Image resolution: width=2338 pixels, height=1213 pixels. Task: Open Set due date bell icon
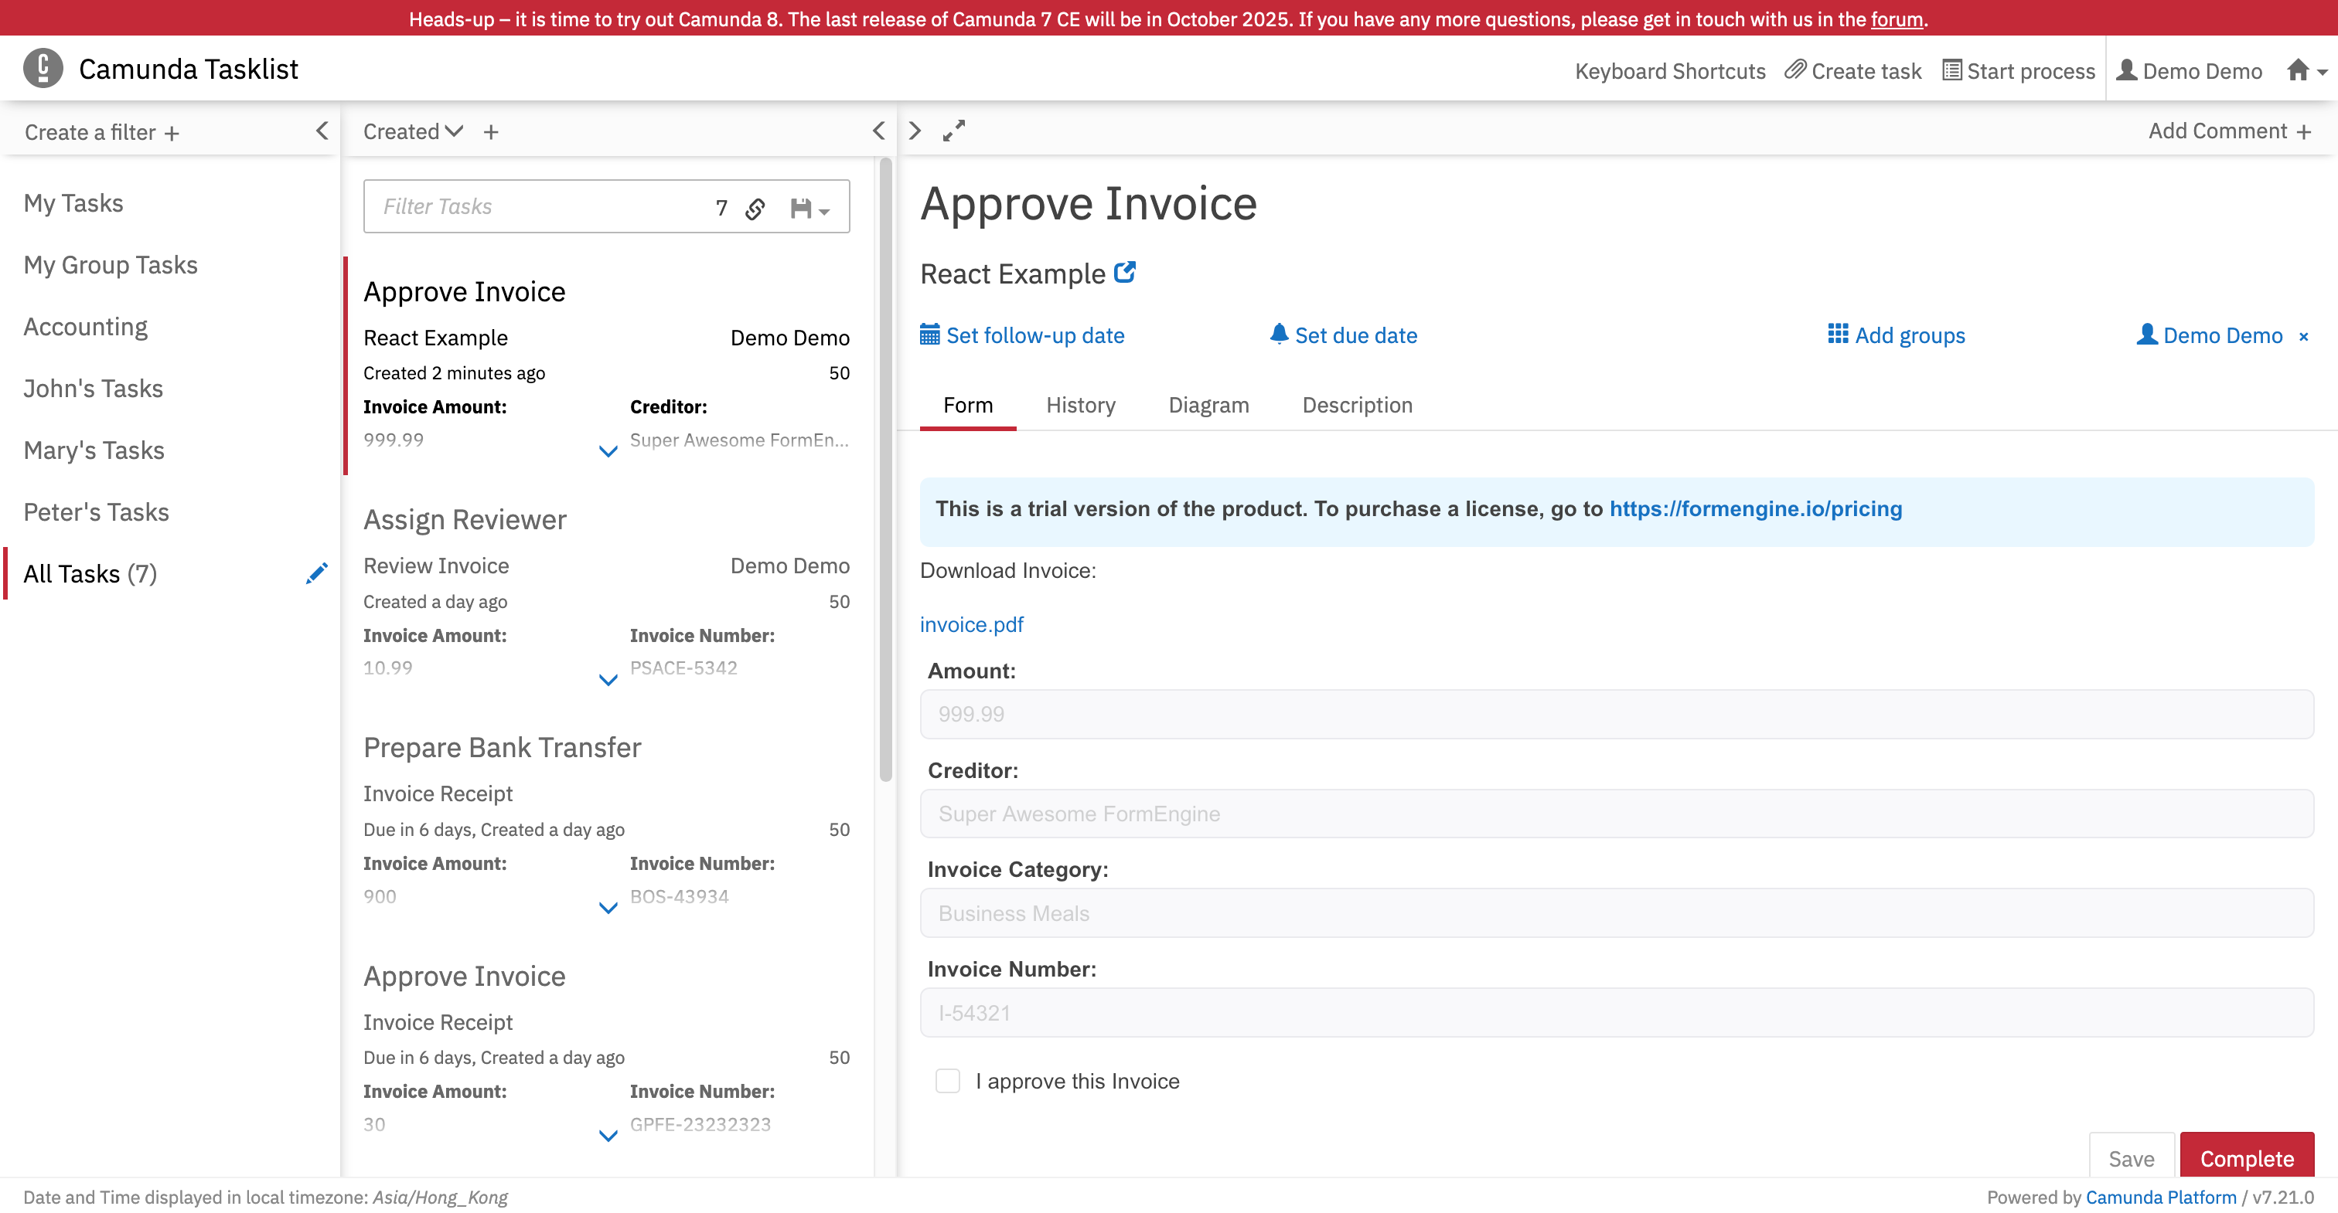click(1279, 334)
